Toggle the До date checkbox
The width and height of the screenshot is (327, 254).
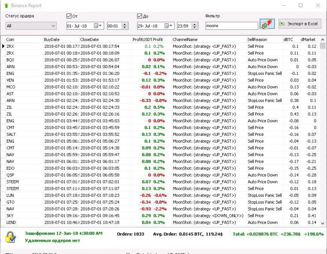(140, 16)
